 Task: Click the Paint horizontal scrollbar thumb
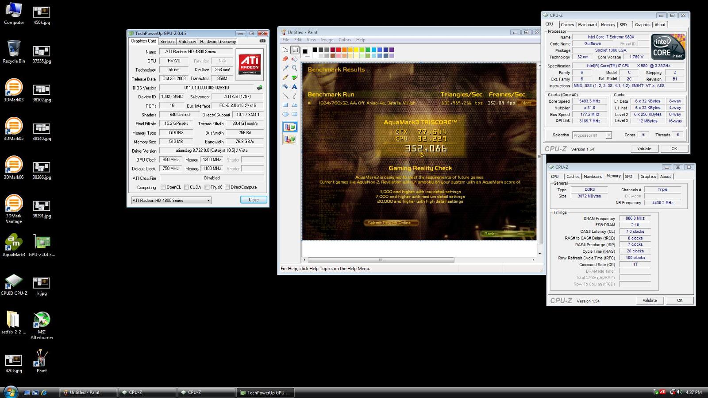pos(381,260)
